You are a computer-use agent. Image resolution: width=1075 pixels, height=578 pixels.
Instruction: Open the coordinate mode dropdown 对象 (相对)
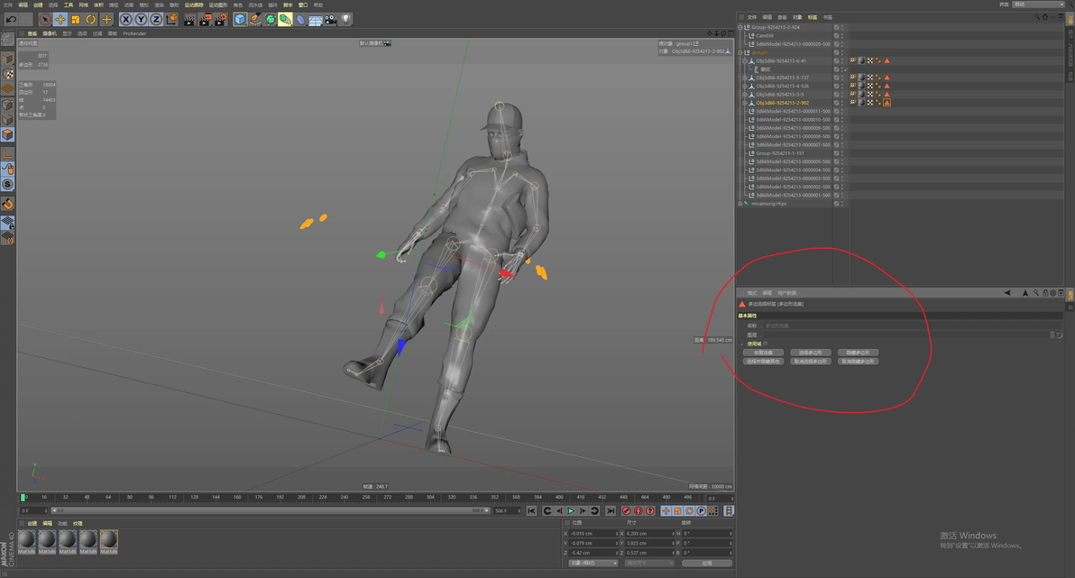593,564
